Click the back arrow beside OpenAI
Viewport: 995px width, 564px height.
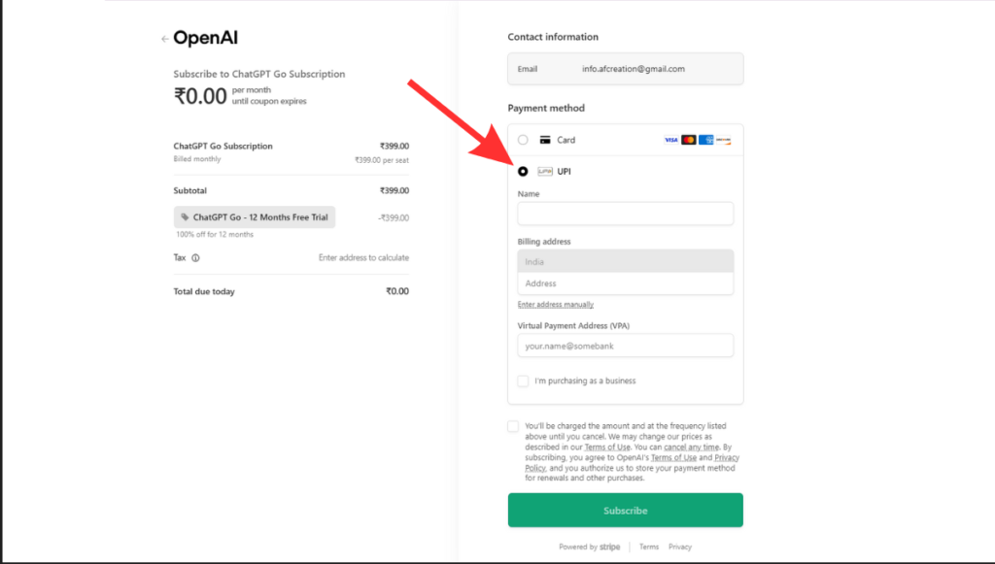coord(165,38)
